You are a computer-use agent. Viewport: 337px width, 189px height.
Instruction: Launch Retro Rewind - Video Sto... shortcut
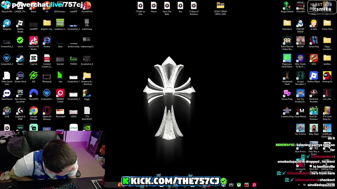click(287, 44)
